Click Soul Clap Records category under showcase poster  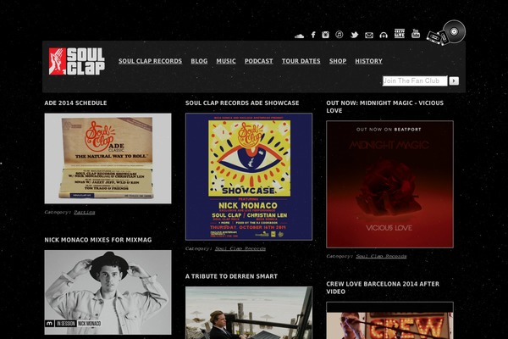(x=240, y=248)
